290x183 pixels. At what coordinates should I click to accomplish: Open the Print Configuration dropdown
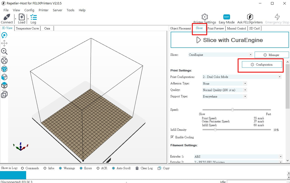241,77
